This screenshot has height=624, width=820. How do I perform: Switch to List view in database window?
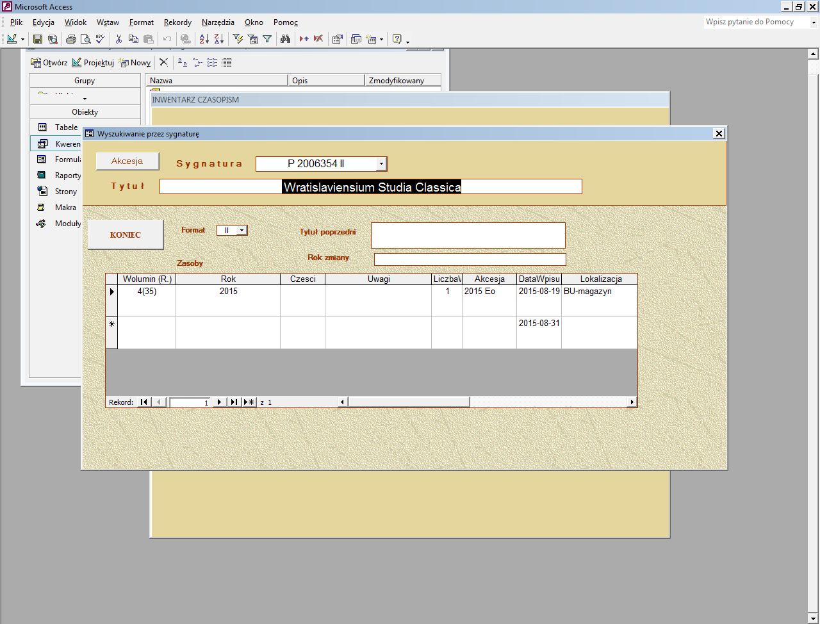(x=212, y=62)
